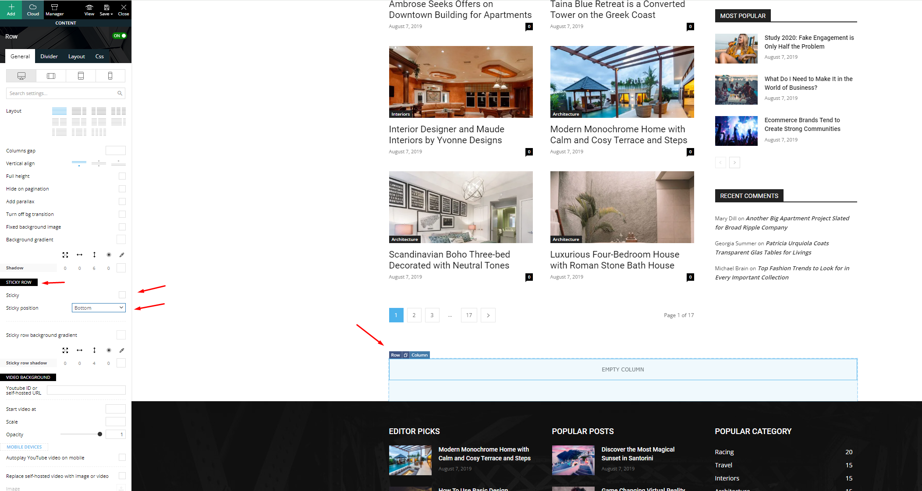
Task: Enable Fixed background image checkbox
Action: pyautogui.click(x=122, y=227)
